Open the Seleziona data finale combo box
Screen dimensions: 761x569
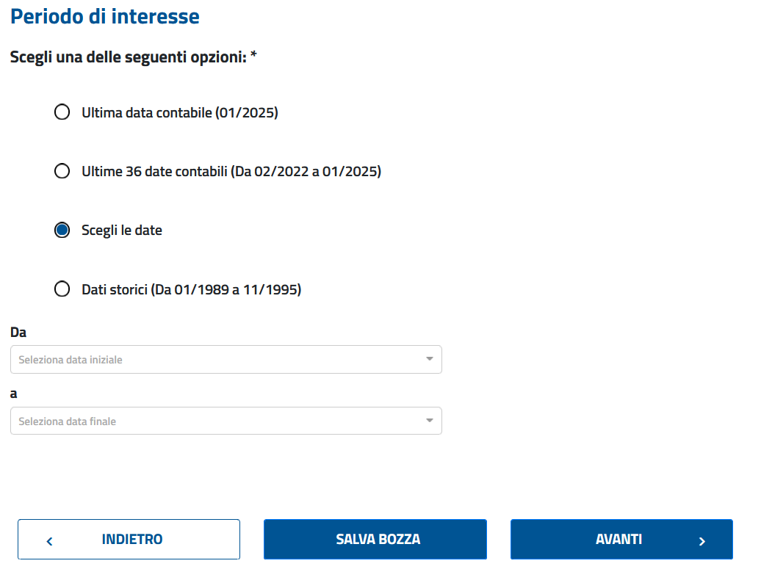tap(226, 421)
